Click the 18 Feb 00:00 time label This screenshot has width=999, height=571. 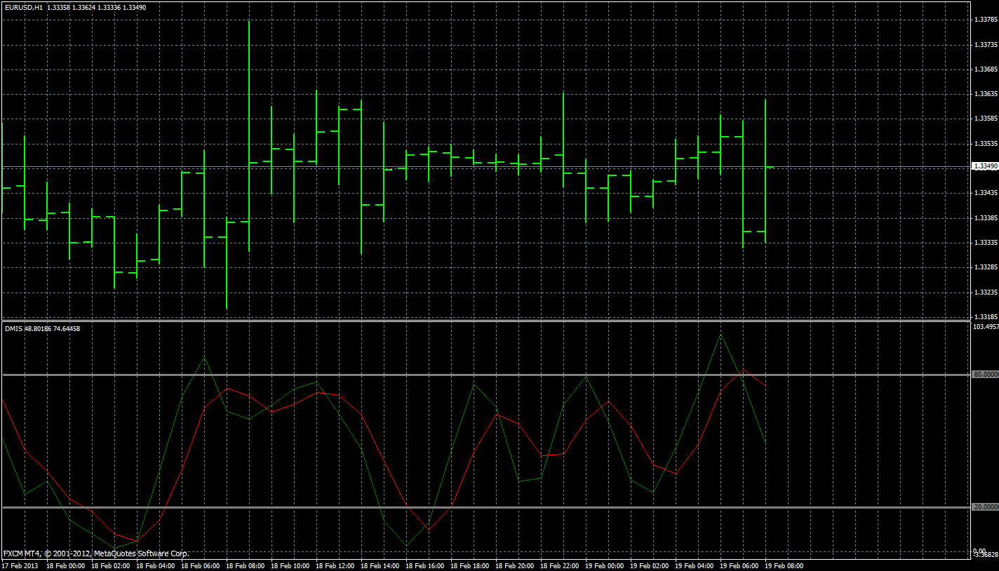point(66,565)
